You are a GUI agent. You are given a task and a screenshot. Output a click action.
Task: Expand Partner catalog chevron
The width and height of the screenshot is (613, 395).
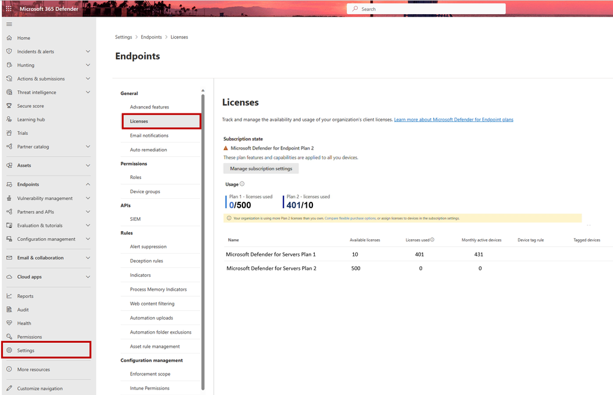[88, 147]
